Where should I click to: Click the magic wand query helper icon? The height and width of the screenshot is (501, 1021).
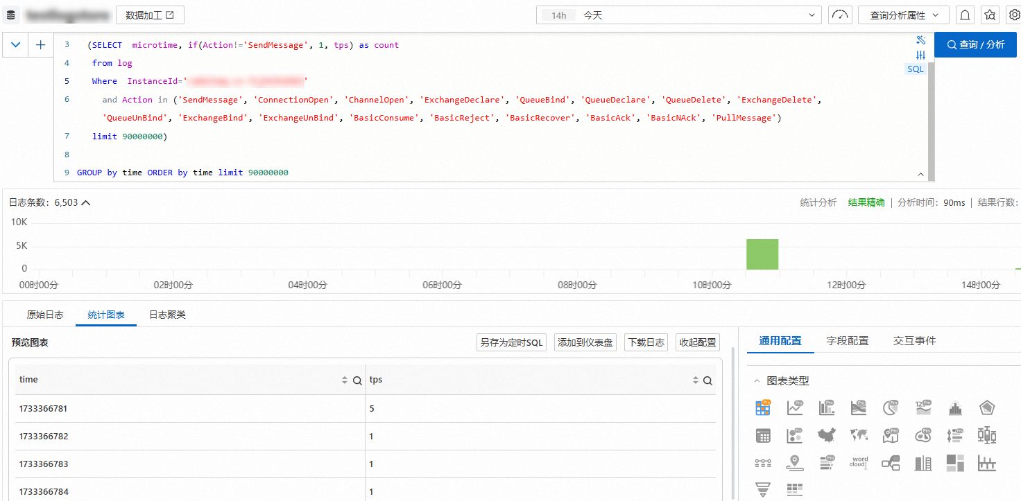921,40
